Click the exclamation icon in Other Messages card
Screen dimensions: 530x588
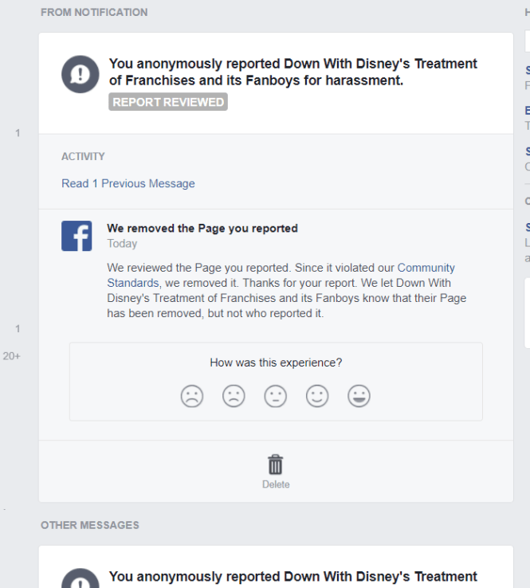[80, 578]
